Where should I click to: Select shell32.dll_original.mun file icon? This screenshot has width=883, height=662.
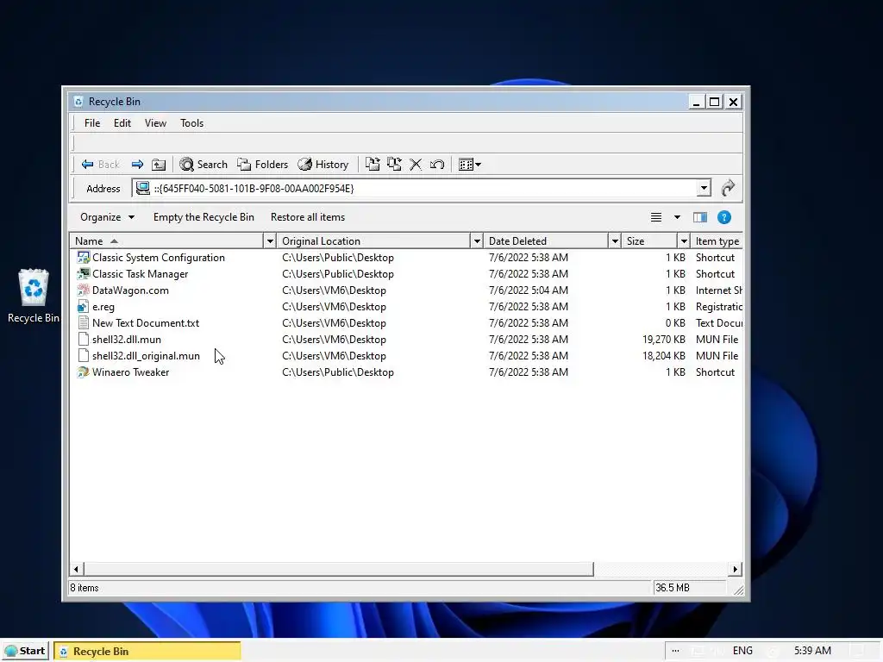84,355
